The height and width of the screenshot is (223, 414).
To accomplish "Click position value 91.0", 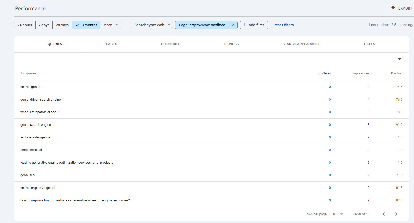I will click(399, 125).
